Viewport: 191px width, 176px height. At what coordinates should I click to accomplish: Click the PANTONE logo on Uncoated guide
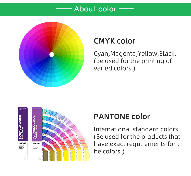tap(36, 143)
